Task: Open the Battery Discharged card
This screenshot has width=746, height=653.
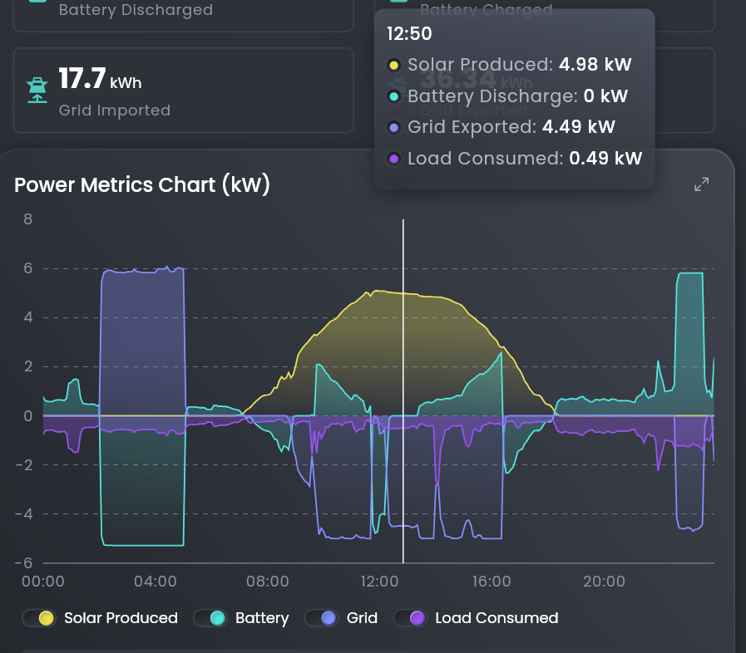Action: [183, 14]
